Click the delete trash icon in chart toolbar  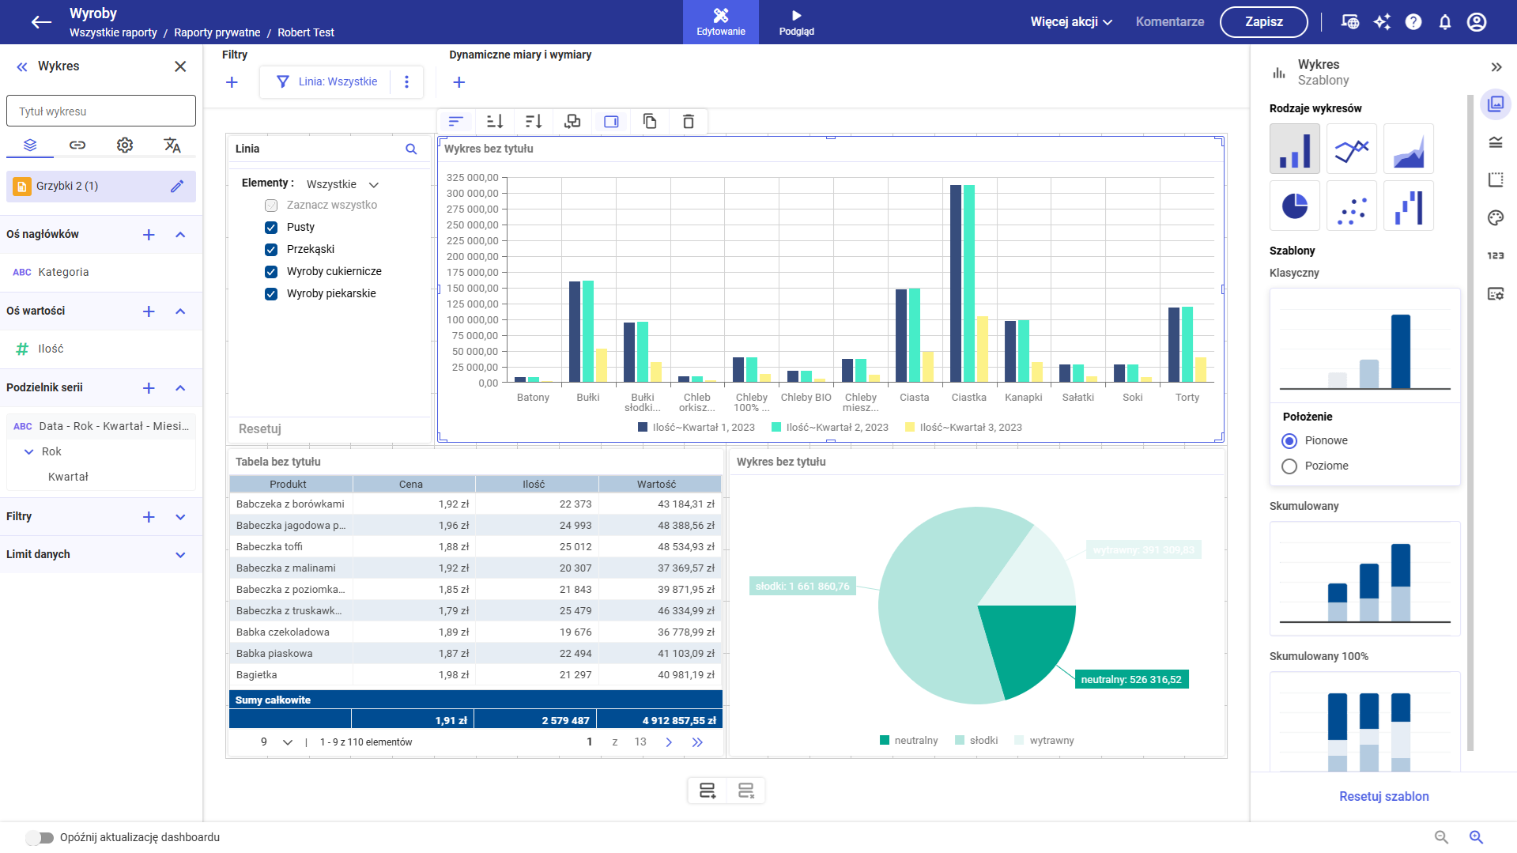pyautogui.click(x=688, y=121)
